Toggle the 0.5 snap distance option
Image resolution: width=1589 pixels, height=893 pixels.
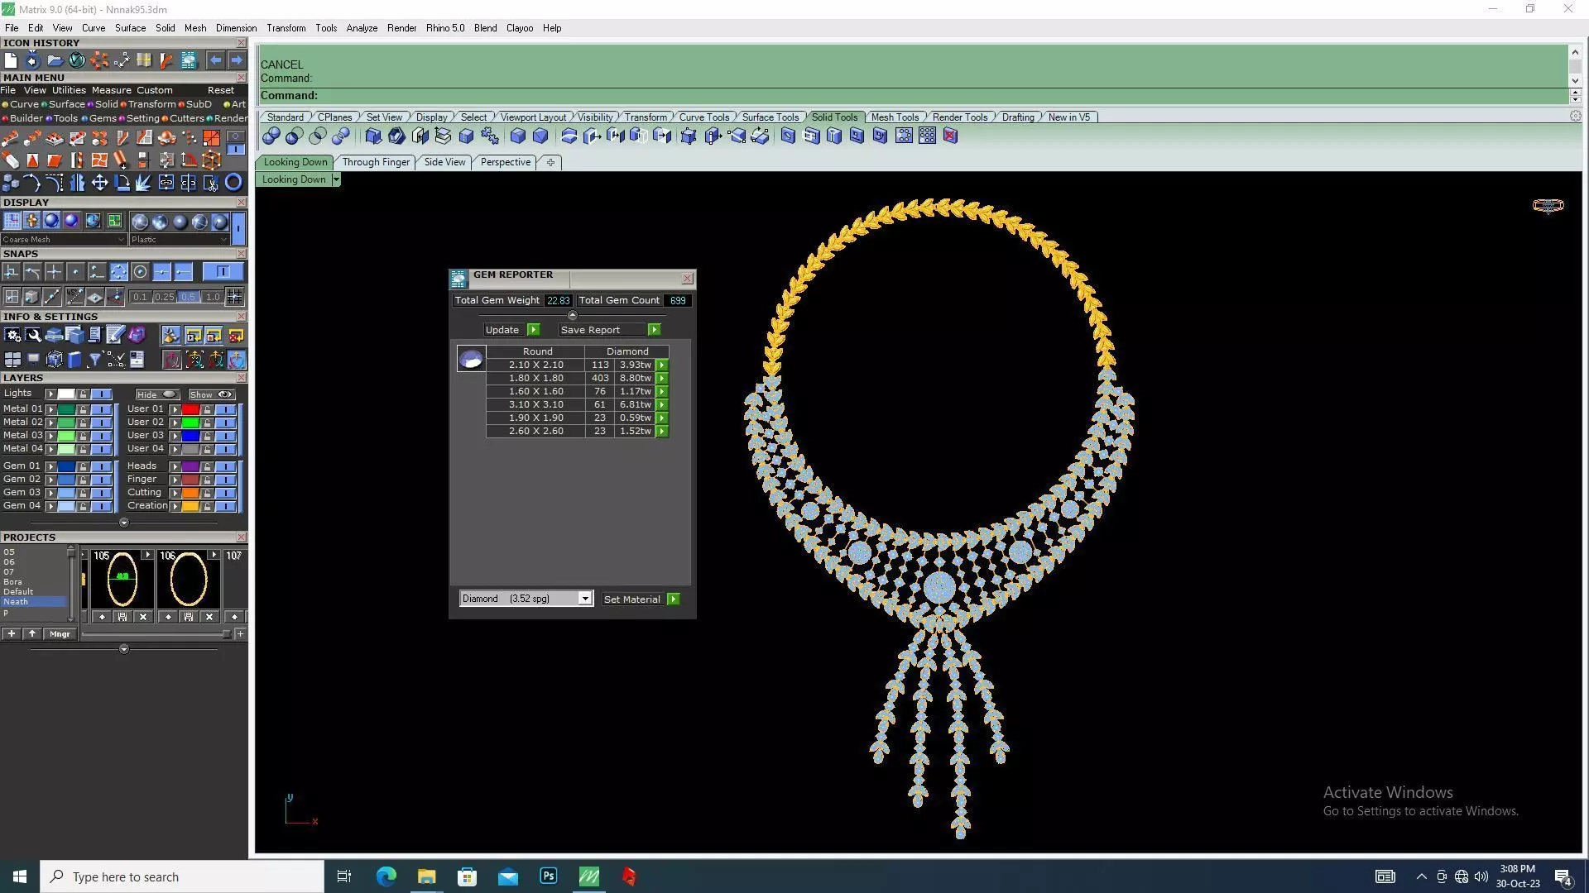click(x=189, y=297)
